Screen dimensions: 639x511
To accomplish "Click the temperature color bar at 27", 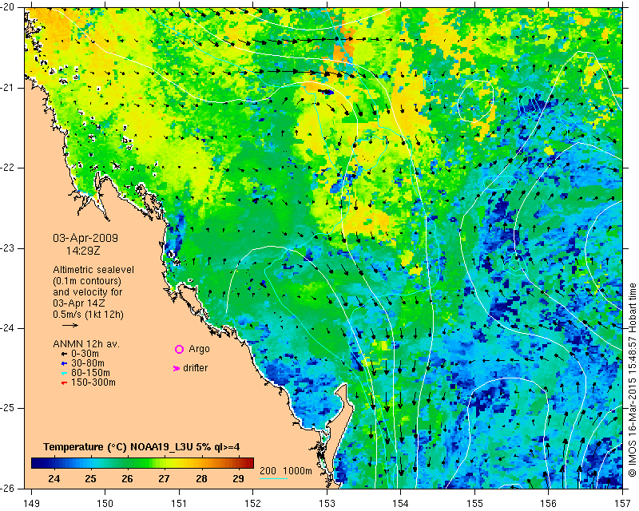I will [165, 463].
